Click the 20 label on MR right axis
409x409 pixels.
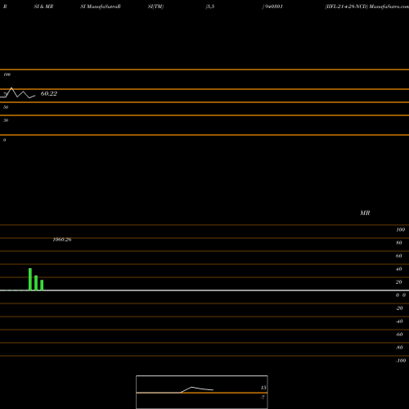coord(399,282)
